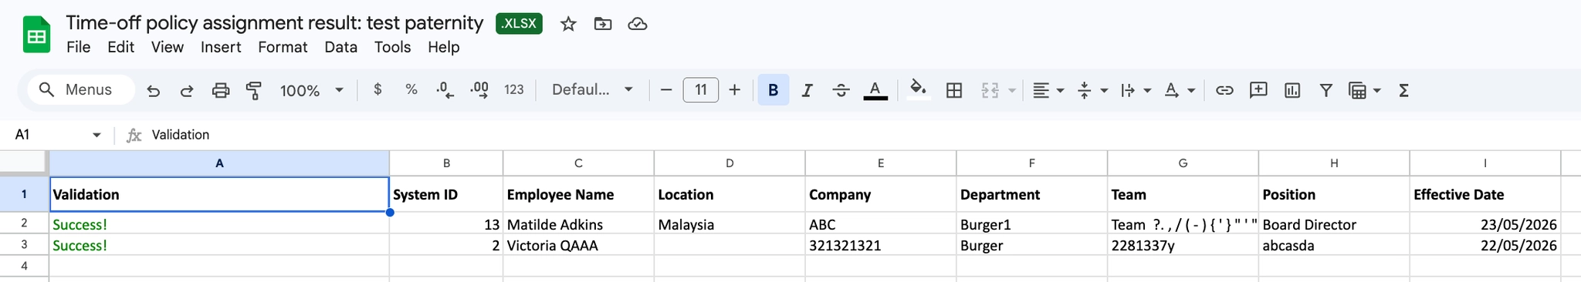Open the Tools menu
The width and height of the screenshot is (1581, 282).
(392, 47)
